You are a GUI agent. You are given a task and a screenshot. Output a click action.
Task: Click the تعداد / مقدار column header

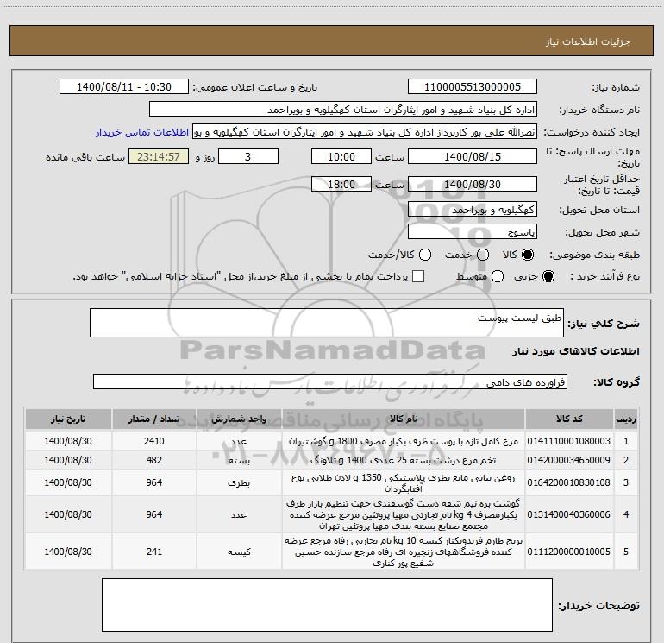(154, 419)
